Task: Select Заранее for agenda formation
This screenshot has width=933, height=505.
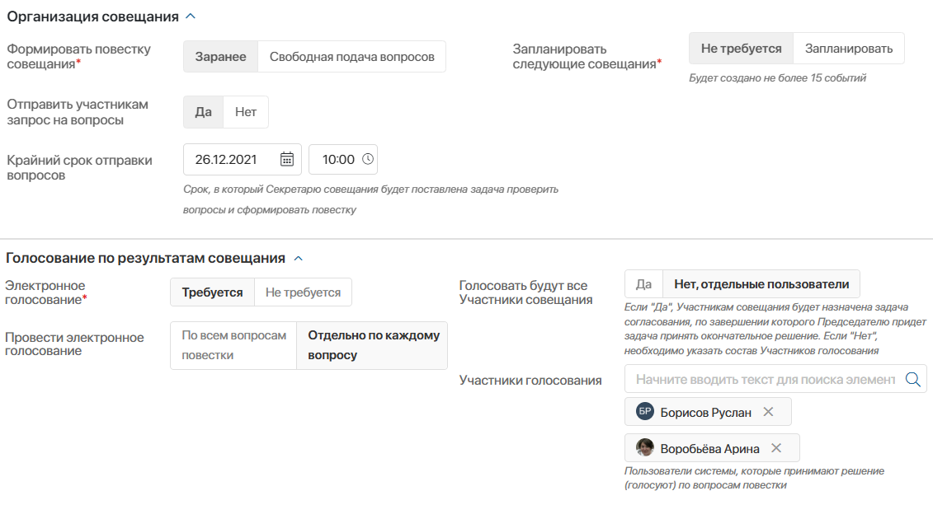Action: click(221, 57)
